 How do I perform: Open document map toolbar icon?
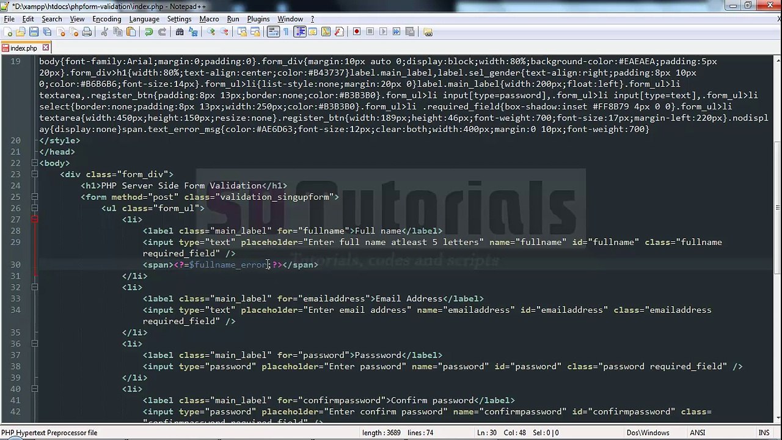(326, 32)
